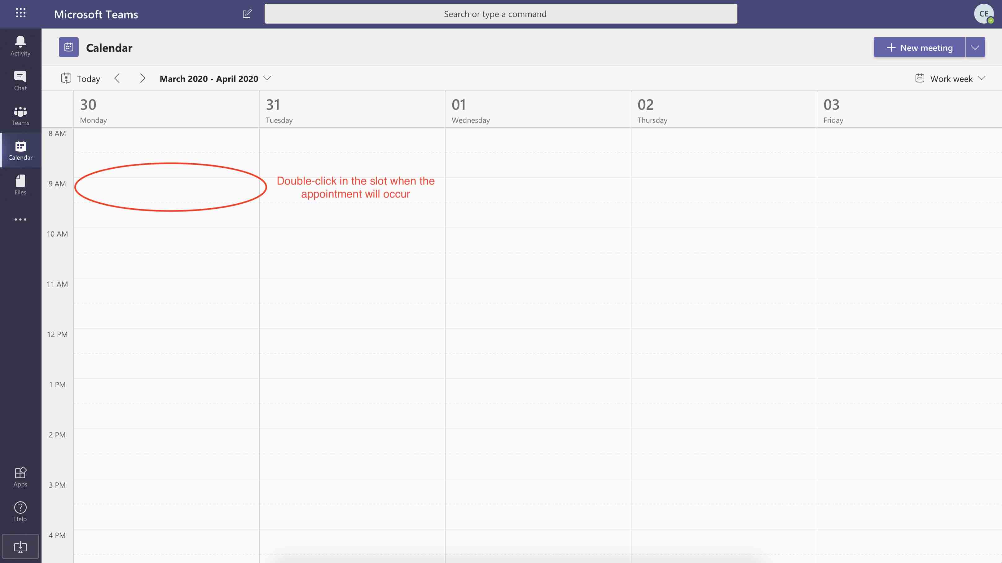This screenshot has width=1002, height=563.
Task: Open the Apps store icon
Action: coord(20,477)
